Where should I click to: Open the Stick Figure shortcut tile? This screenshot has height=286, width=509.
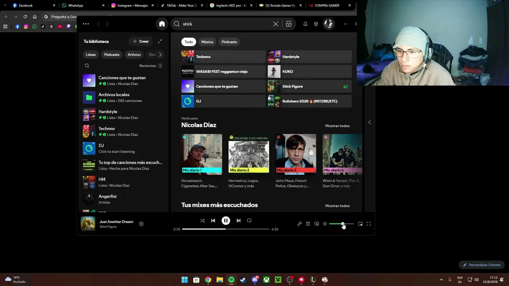(310, 86)
